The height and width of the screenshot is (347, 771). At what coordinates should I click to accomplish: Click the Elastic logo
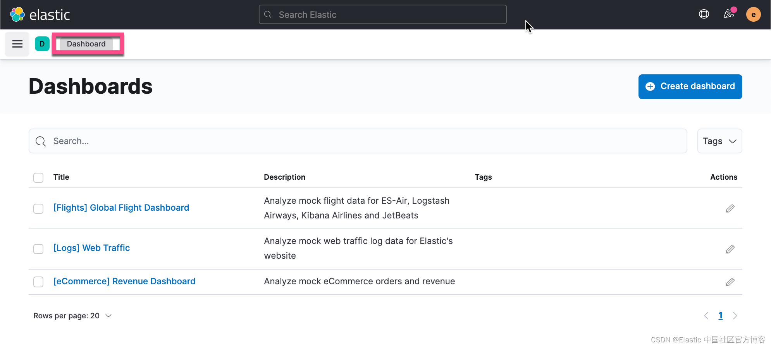point(40,15)
